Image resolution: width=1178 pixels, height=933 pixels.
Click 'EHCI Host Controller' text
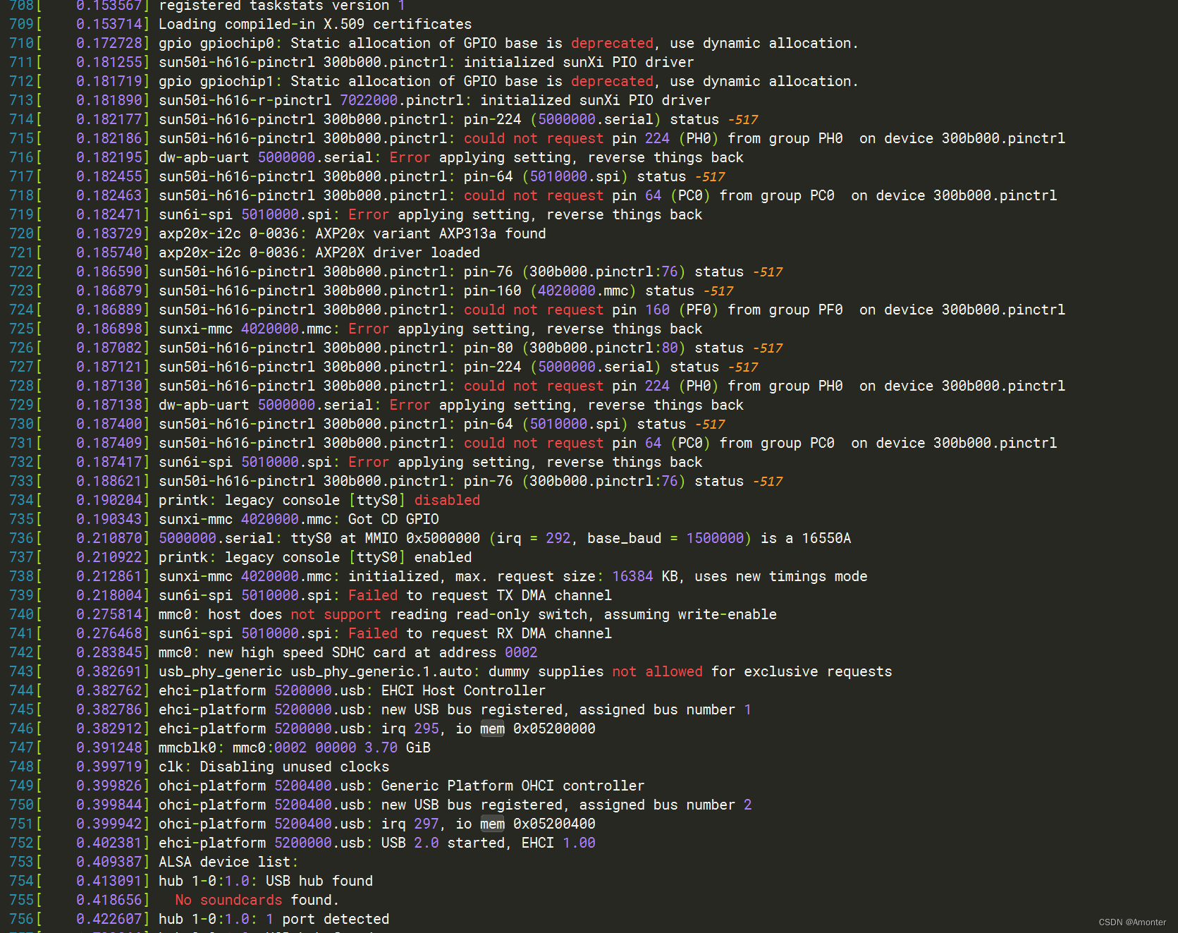click(463, 690)
